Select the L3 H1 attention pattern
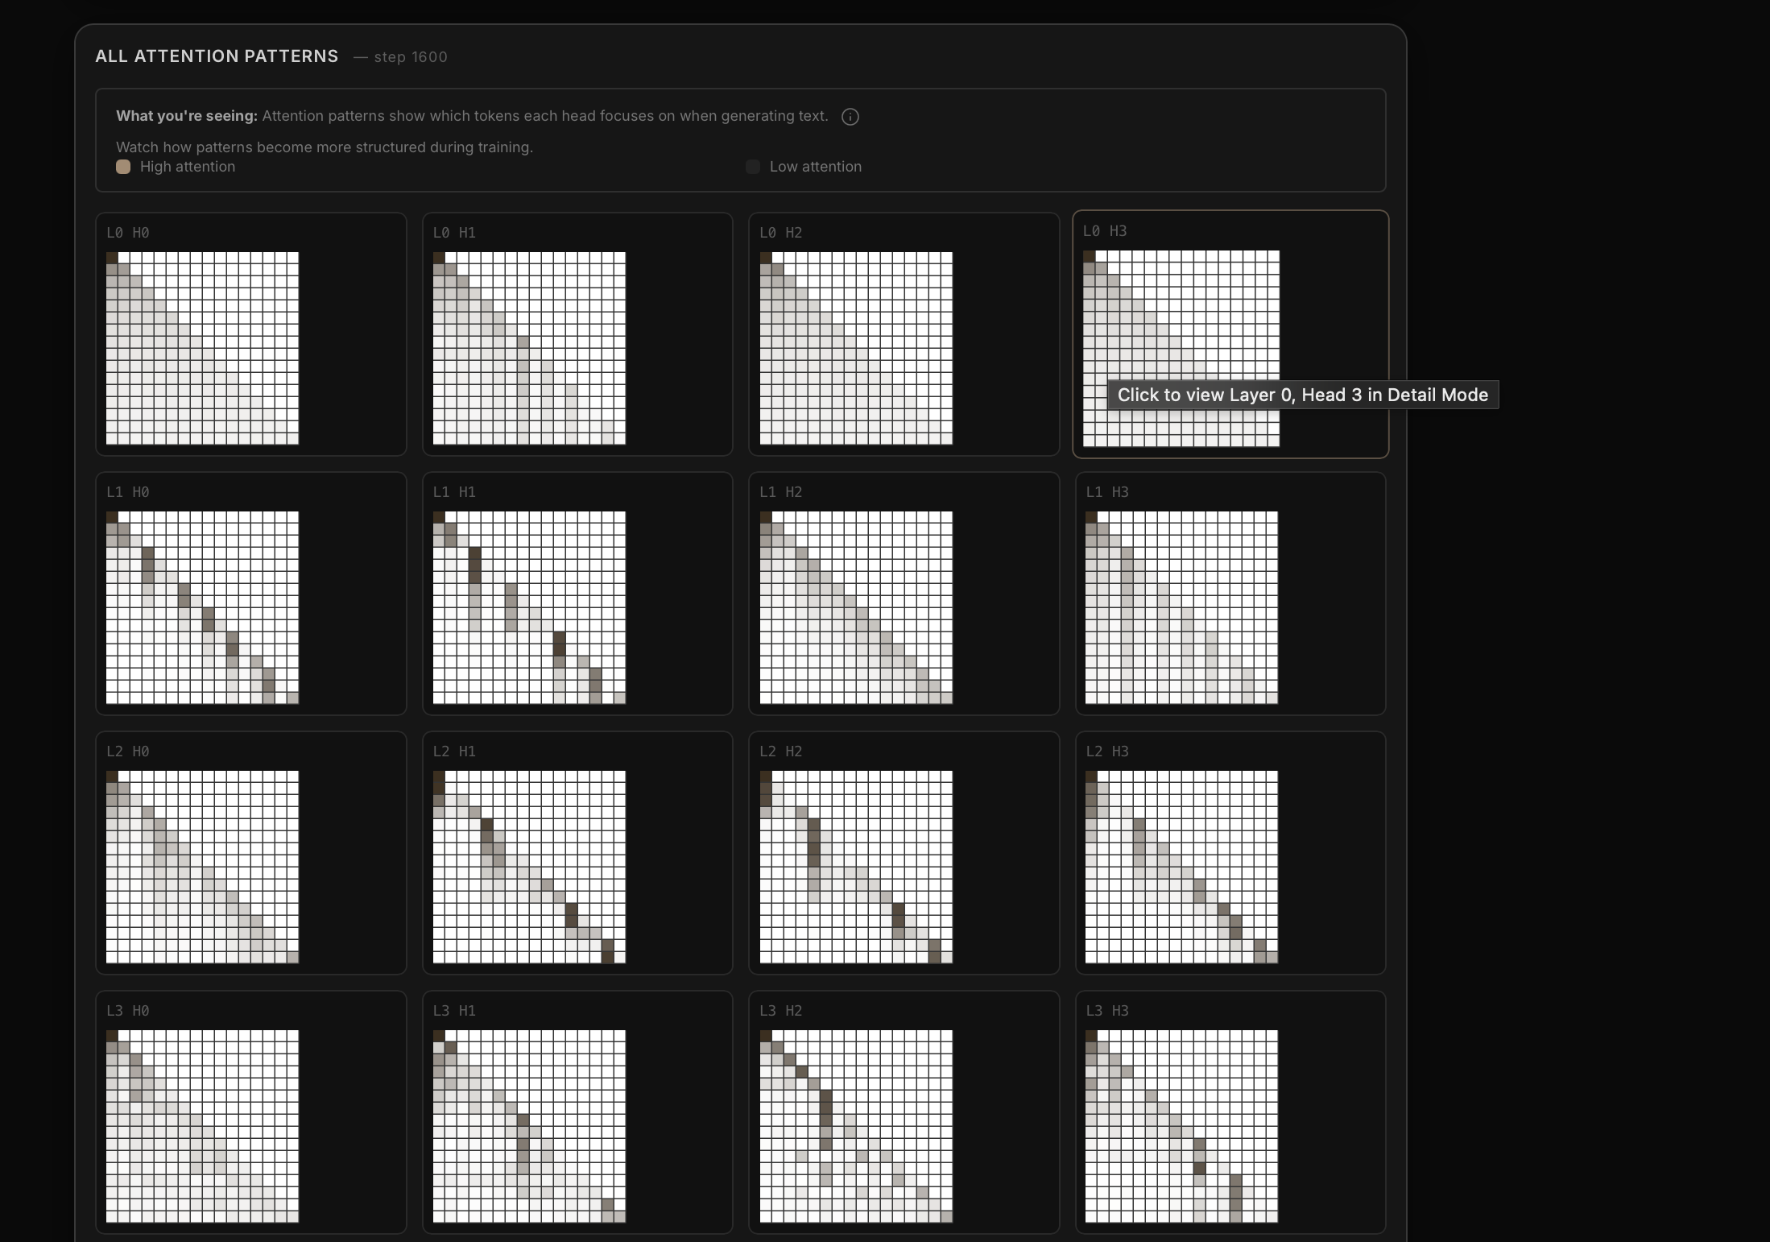 pyautogui.click(x=529, y=1126)
